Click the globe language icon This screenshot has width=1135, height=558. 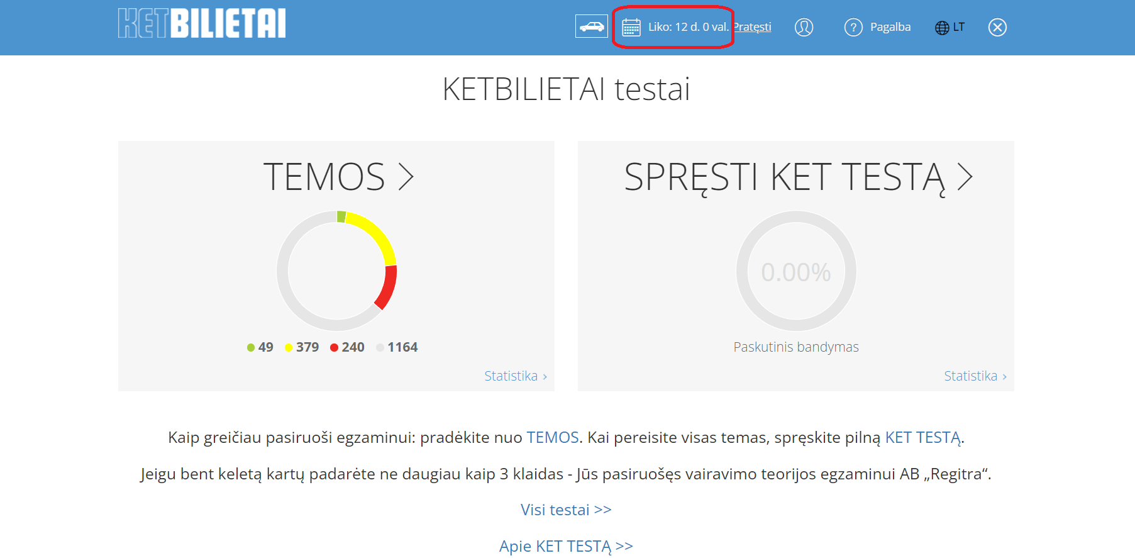coord(941,28)
